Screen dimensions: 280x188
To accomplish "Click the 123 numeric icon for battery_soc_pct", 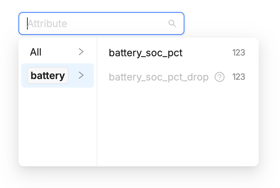I will (238, 53).
